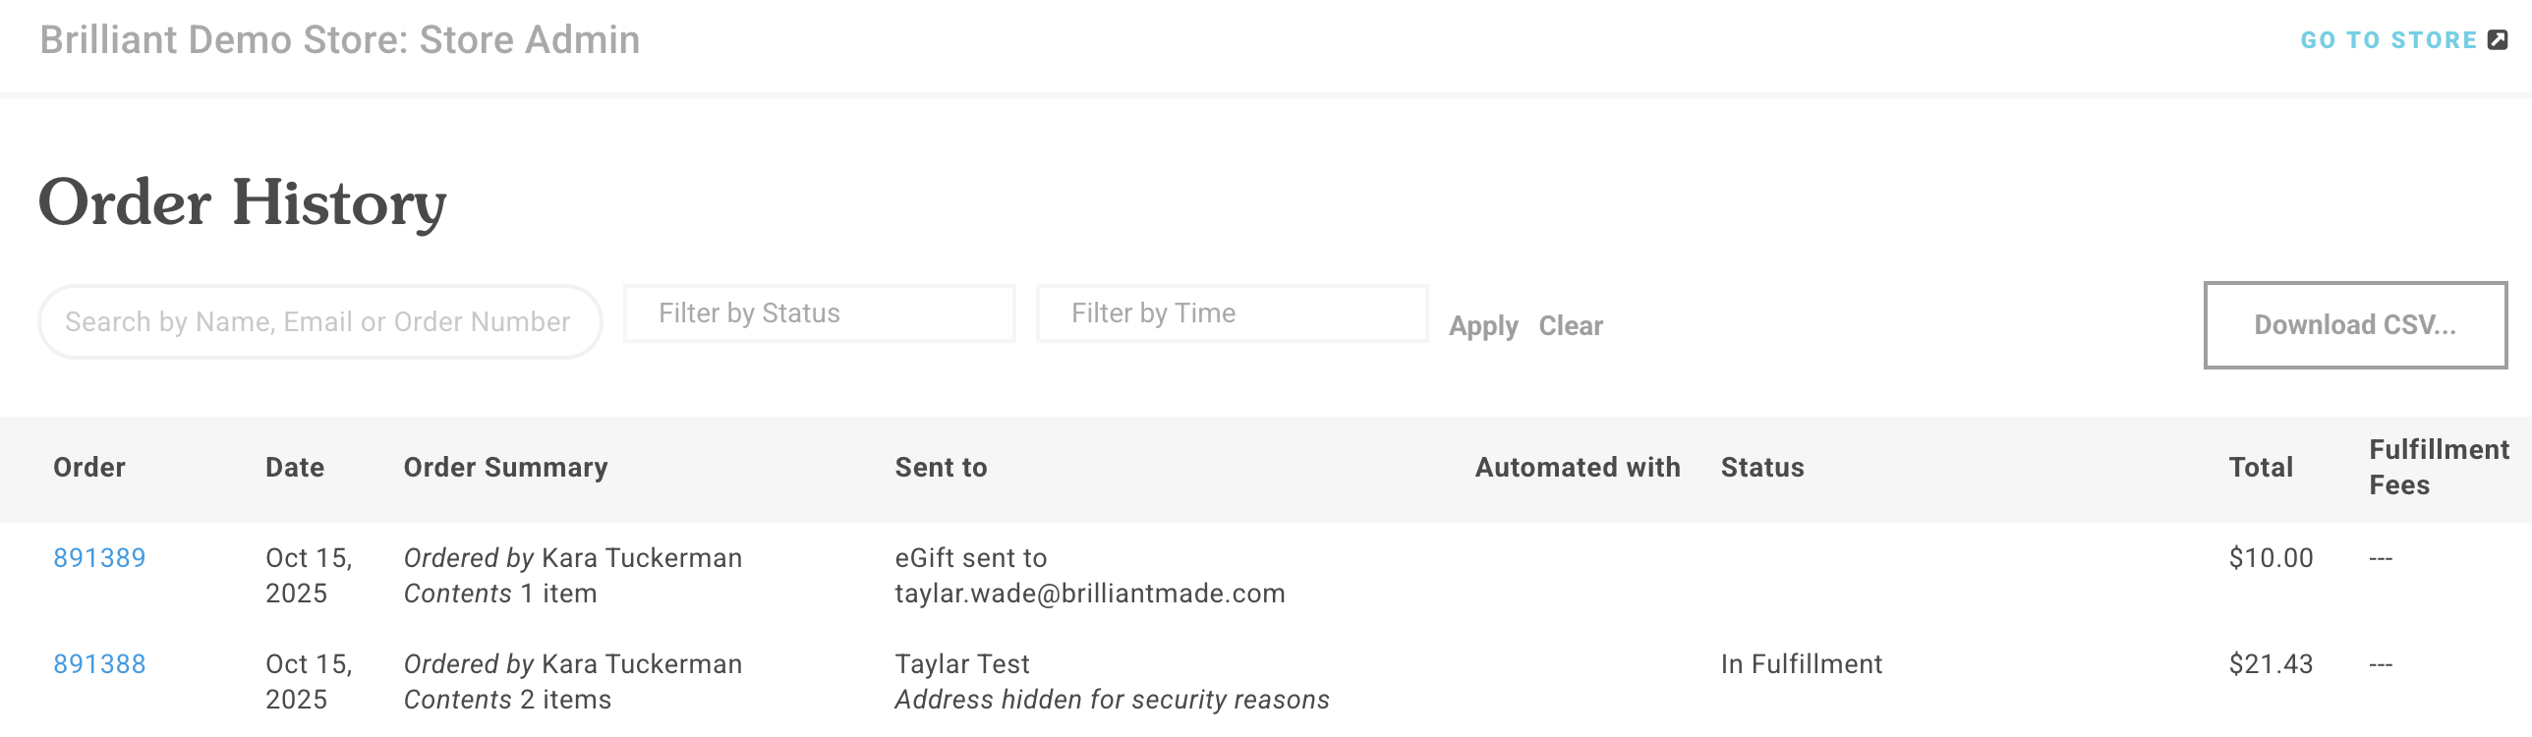Click the Total column header
This screenshot has height=737, width=2532.
[x=2261, y=468]
